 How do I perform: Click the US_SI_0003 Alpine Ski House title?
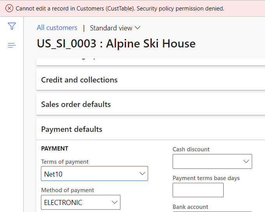(x=116, y=44)
